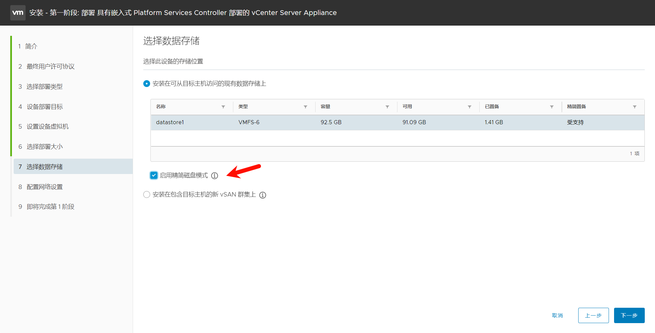The height and width of the screenshot is (333, 655).
Task: Select install on existing datastore radio option
Action: click(147, 84)
